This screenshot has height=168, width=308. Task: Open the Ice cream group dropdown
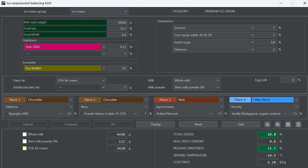pos(99,12)
